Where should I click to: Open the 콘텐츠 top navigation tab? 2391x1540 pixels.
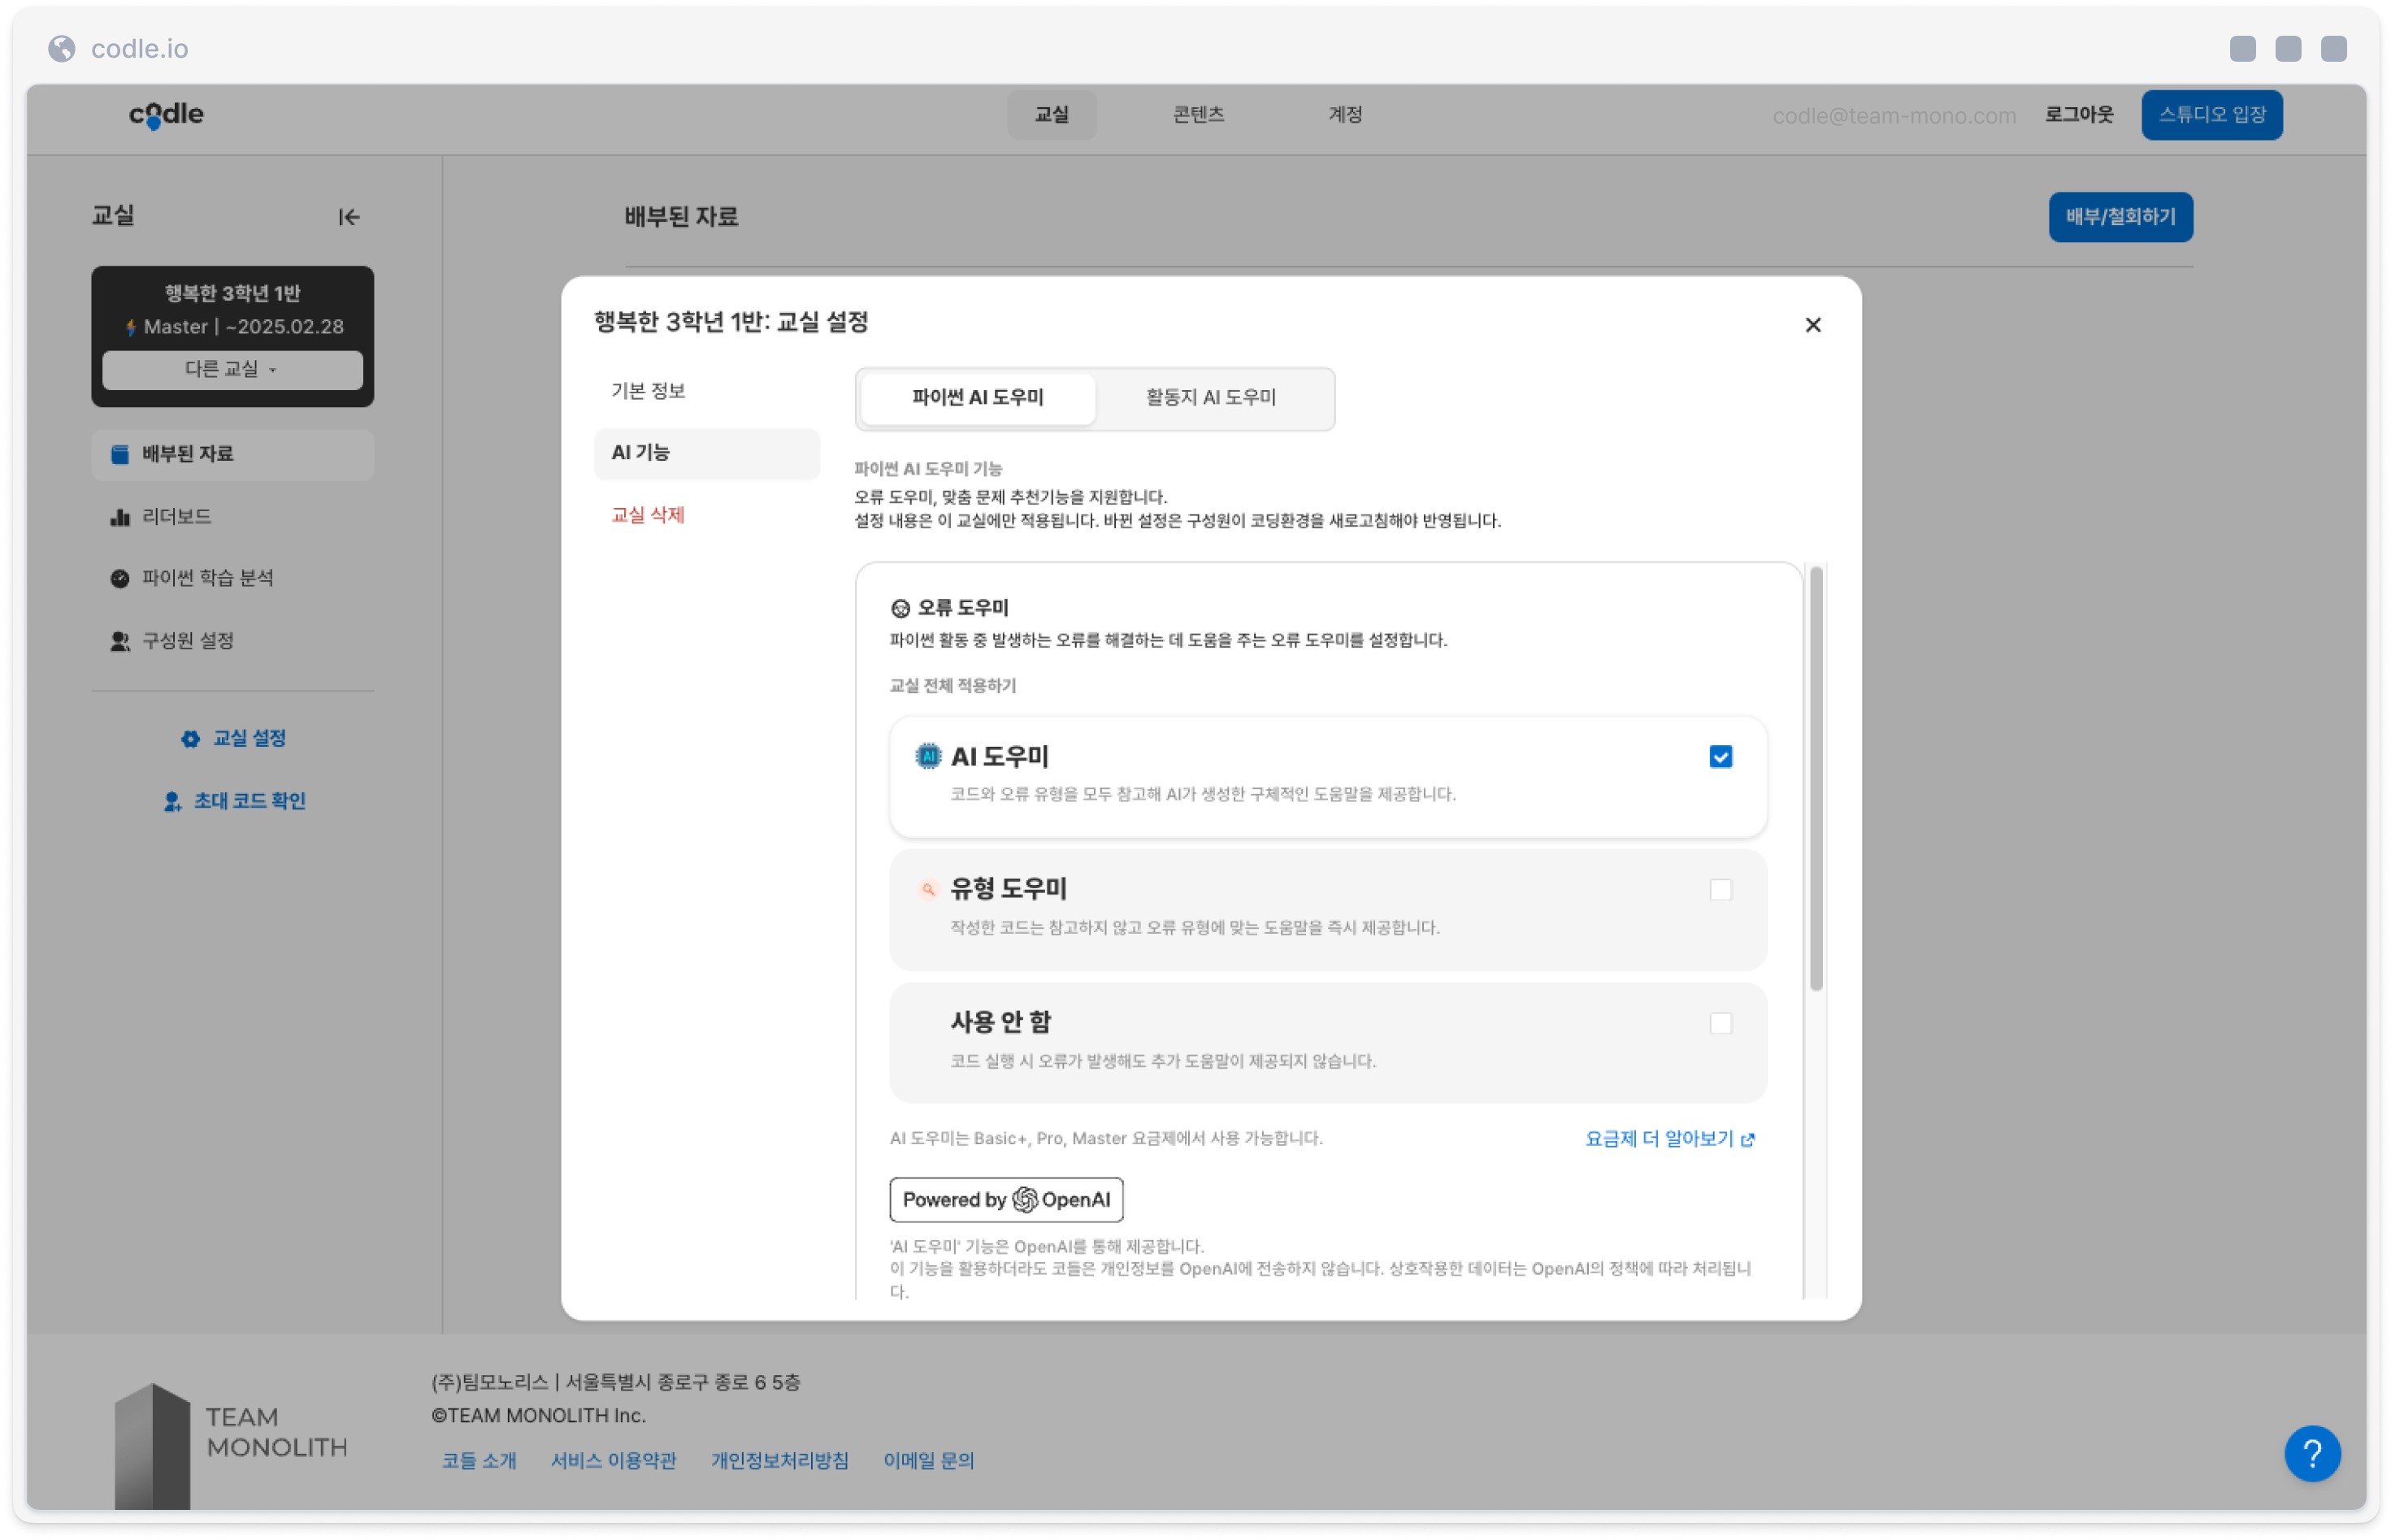click(x=1197, y=115)
